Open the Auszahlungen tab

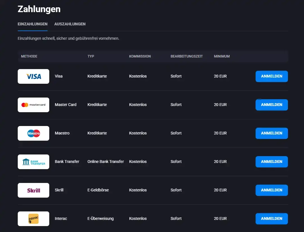70,24
